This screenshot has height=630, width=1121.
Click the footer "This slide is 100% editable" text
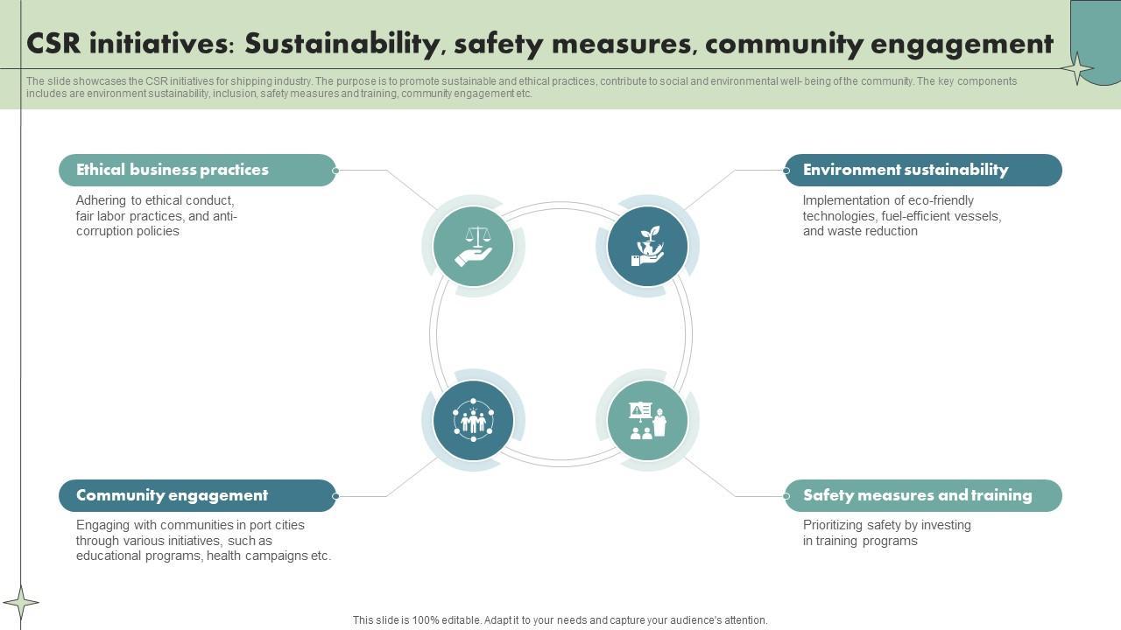point(560,620)
